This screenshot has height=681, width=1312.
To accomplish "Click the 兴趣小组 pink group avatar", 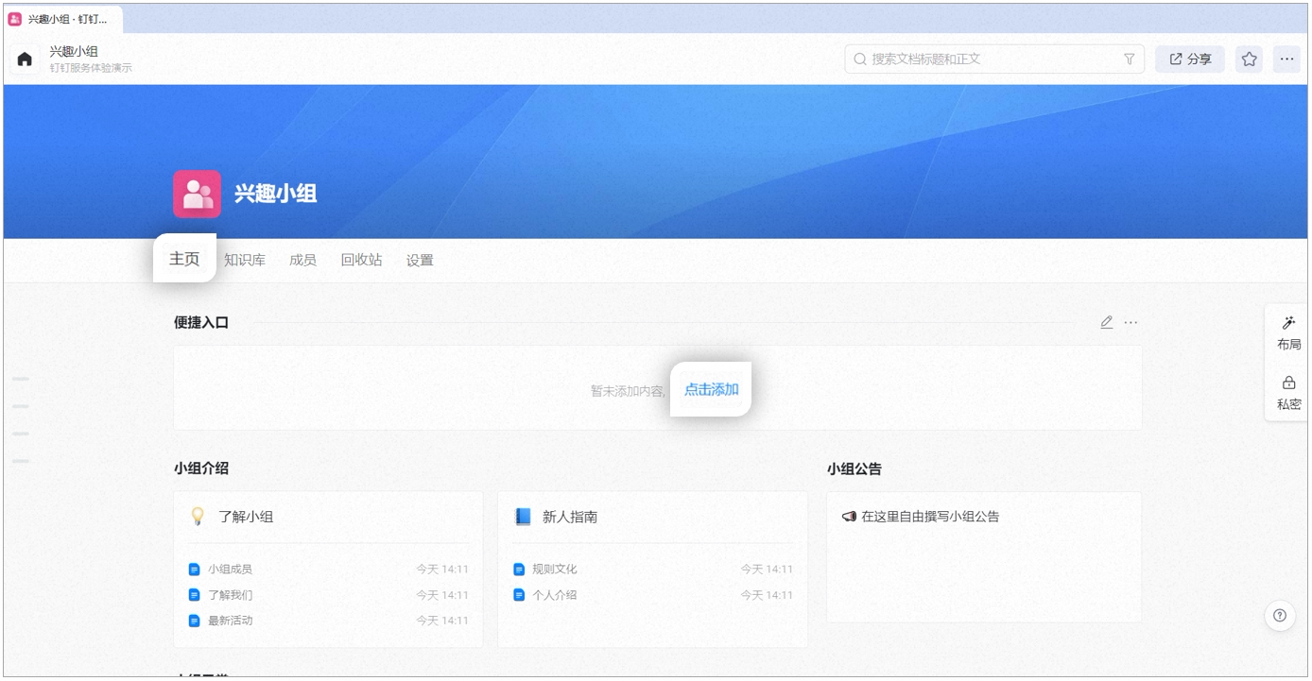I will tap(197, 194).
